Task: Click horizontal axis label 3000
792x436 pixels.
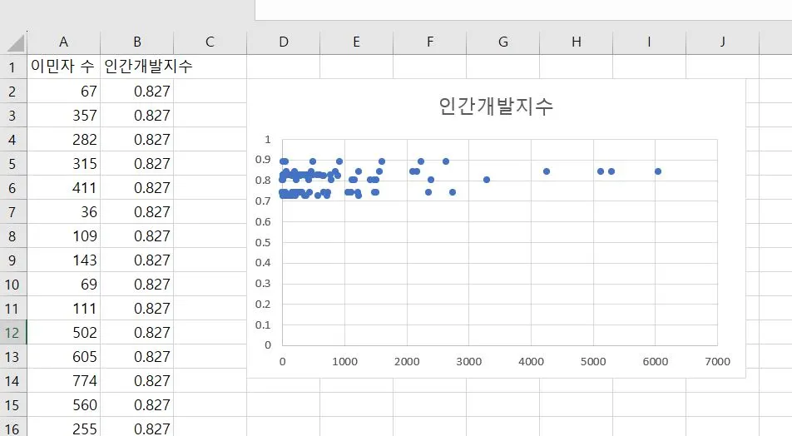Action: click(x=468, y=362)
